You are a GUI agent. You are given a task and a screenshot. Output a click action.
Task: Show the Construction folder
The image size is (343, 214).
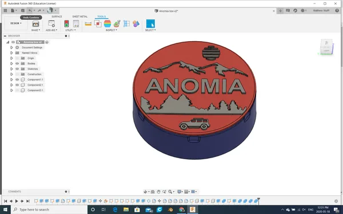click(17, 74)
